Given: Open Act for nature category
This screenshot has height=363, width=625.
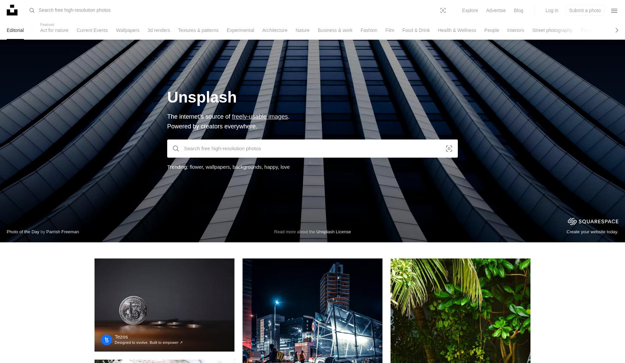Looking at the screenshot, I should (x=54, y=30).
